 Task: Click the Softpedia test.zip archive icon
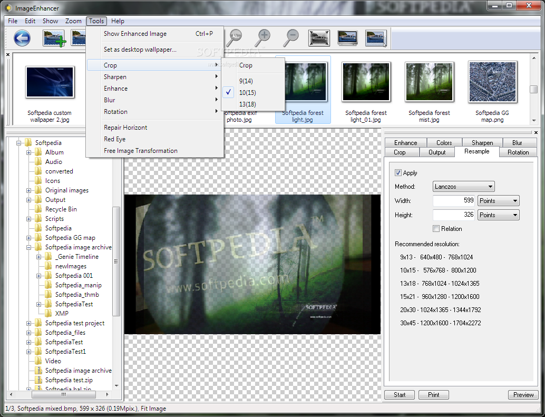tap(38, 380)
